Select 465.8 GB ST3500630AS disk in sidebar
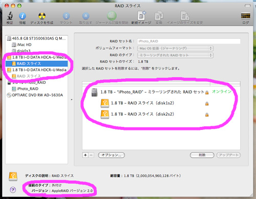This screenshot has height=199, width=256. click(x=36, y=38)
